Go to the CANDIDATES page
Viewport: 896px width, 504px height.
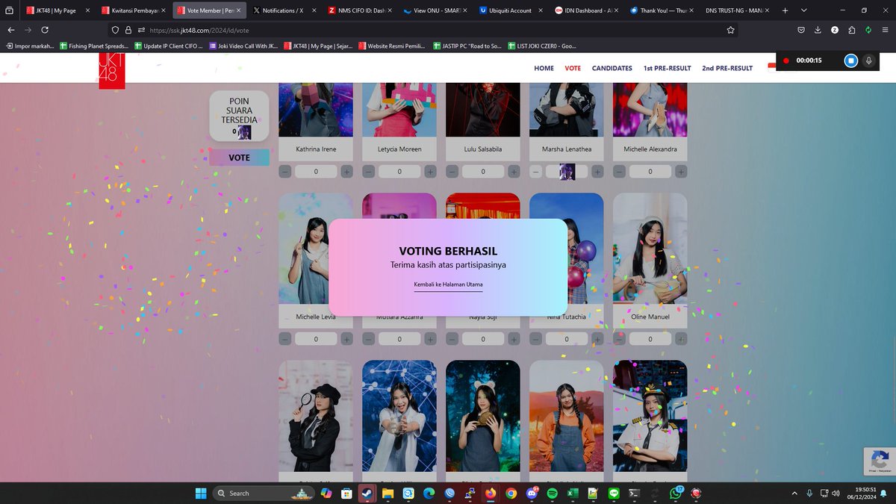[x=612, y=68]
